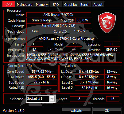Click the Cores value 8
The image size is (124, 114).
[x=80, y=99]
